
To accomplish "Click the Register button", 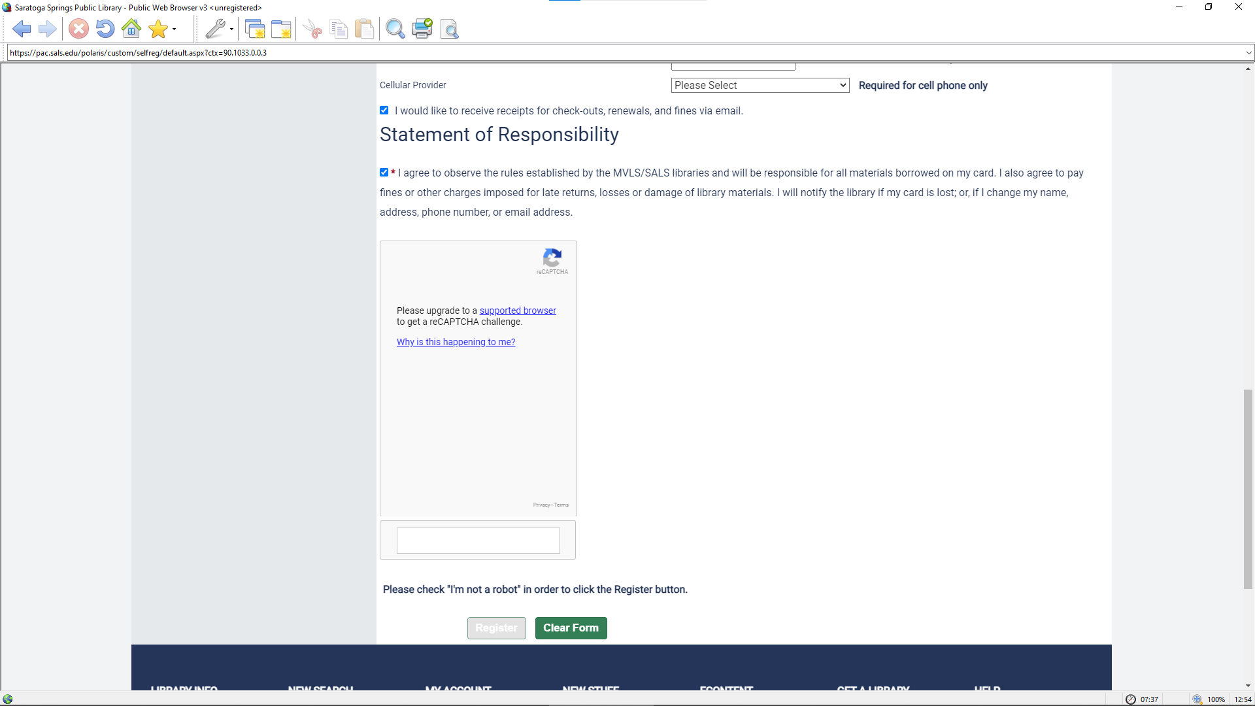I will coord(496,628).
